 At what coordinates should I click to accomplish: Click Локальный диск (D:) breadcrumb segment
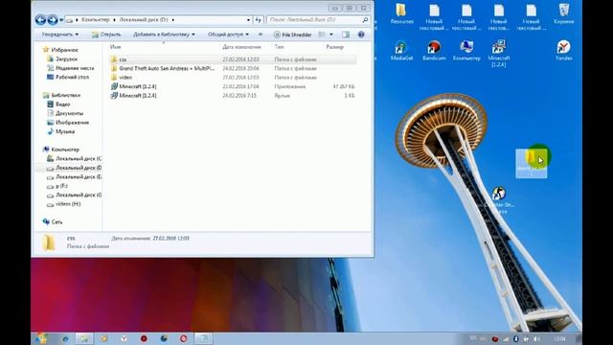144,19
